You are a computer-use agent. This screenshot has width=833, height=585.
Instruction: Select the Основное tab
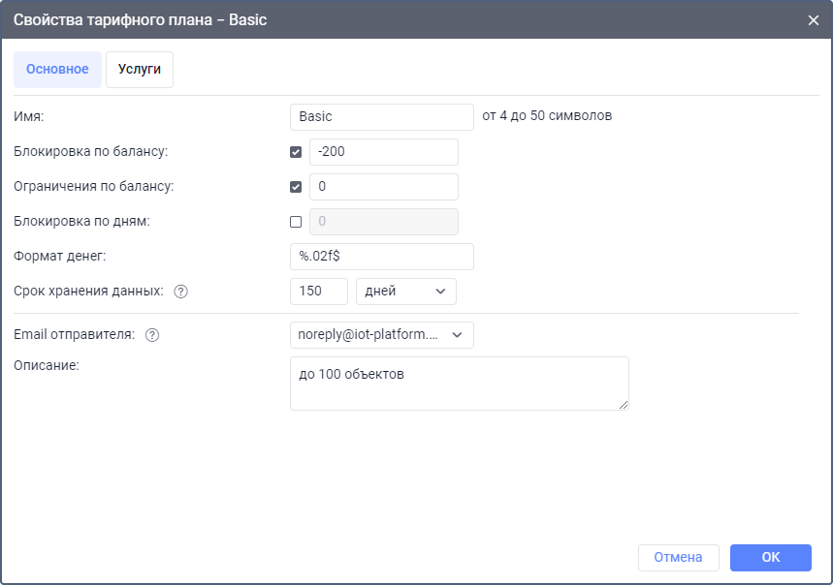click(57, 70)
